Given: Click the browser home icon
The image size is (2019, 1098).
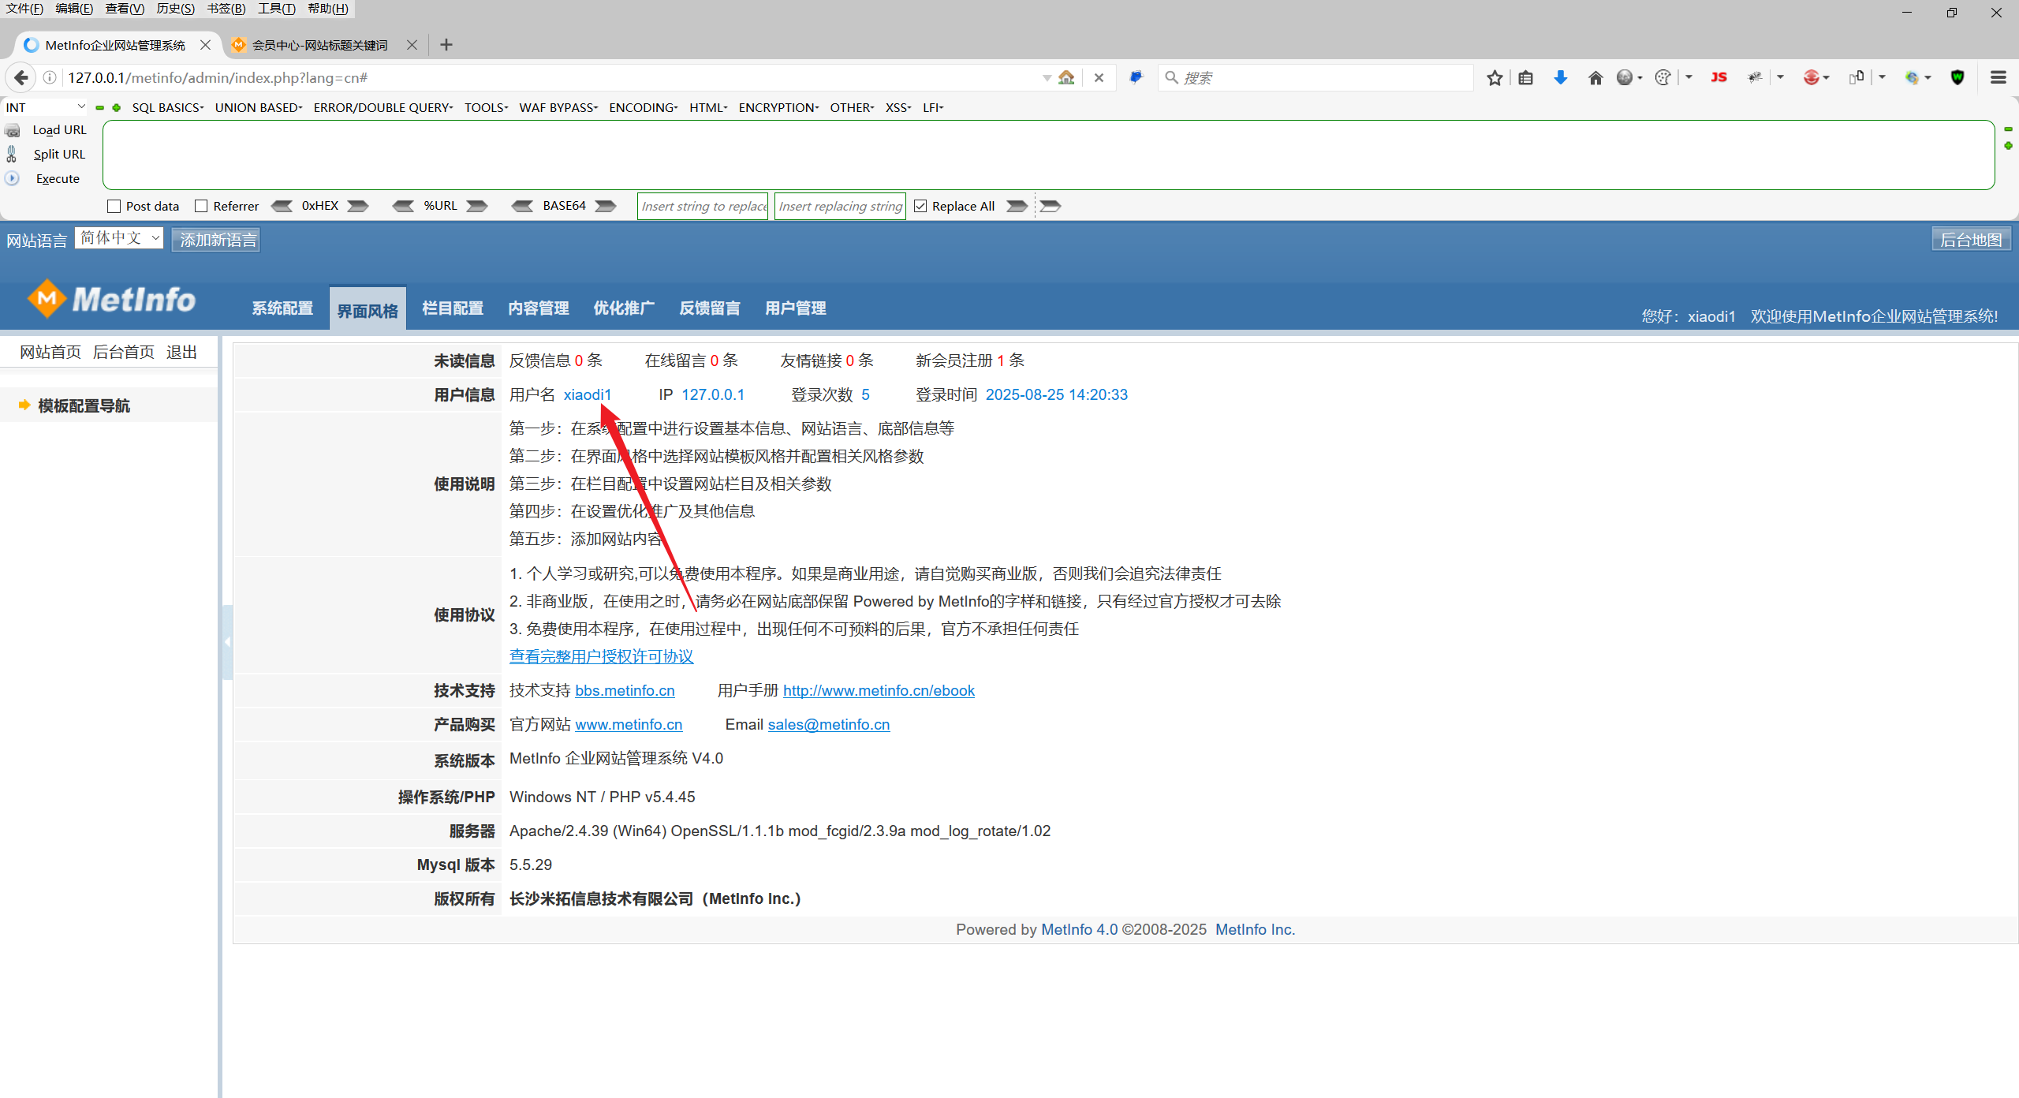Looking at the screenshot, I should coord(1595,77).
